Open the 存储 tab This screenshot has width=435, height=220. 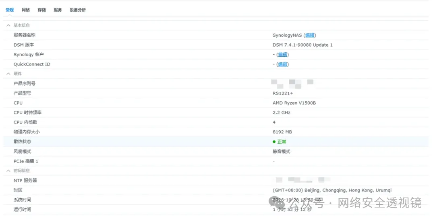tap(41, 10)
